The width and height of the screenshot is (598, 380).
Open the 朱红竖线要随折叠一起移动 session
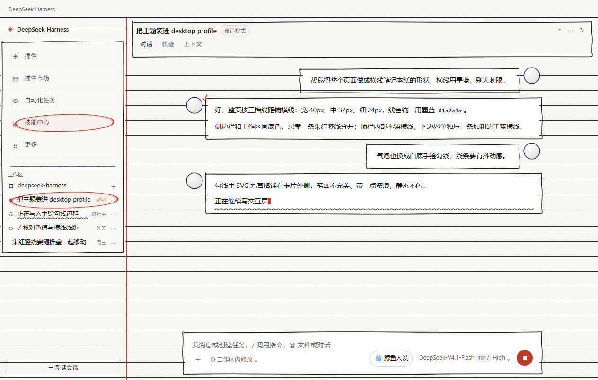62,242
